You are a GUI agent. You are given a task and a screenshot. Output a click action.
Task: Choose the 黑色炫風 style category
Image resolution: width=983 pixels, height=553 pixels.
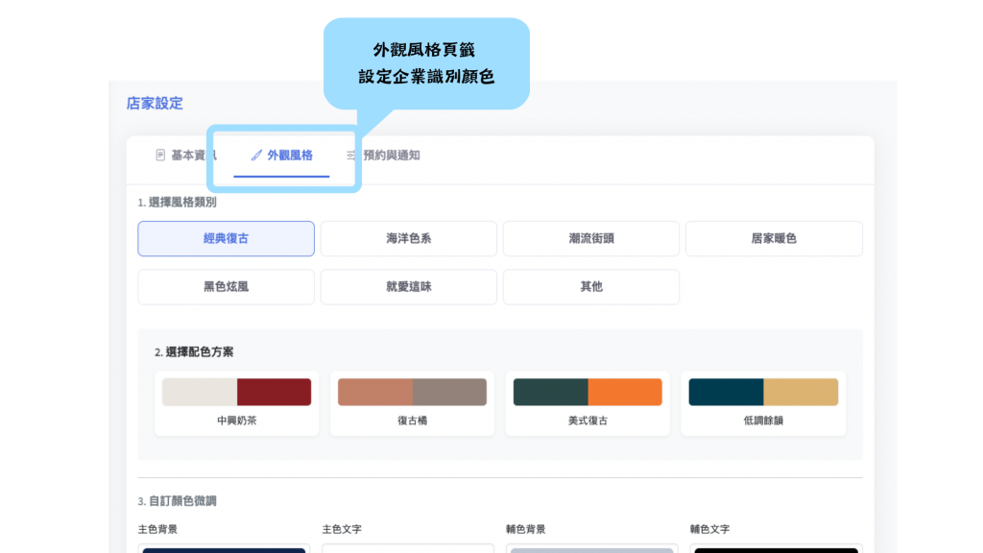coord(226,286)
